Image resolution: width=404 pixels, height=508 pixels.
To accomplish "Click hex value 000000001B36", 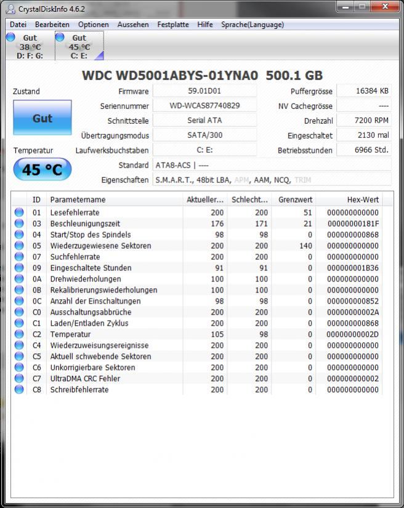I will [353, 268].
